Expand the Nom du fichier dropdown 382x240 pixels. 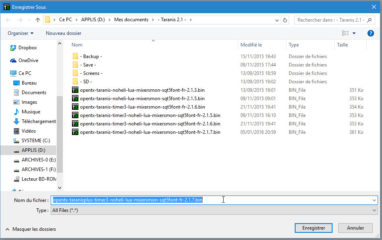click(374, 200)
